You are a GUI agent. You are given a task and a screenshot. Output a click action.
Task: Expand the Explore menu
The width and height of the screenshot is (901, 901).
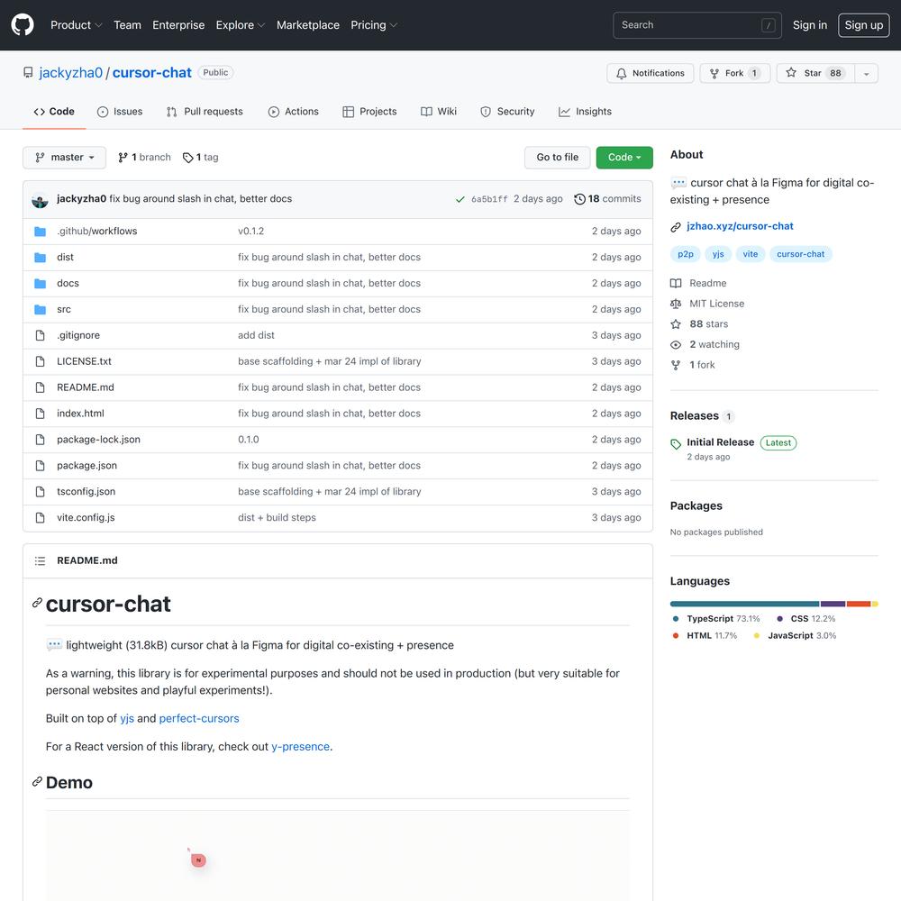pyautogui.click(x=241, y=24)
